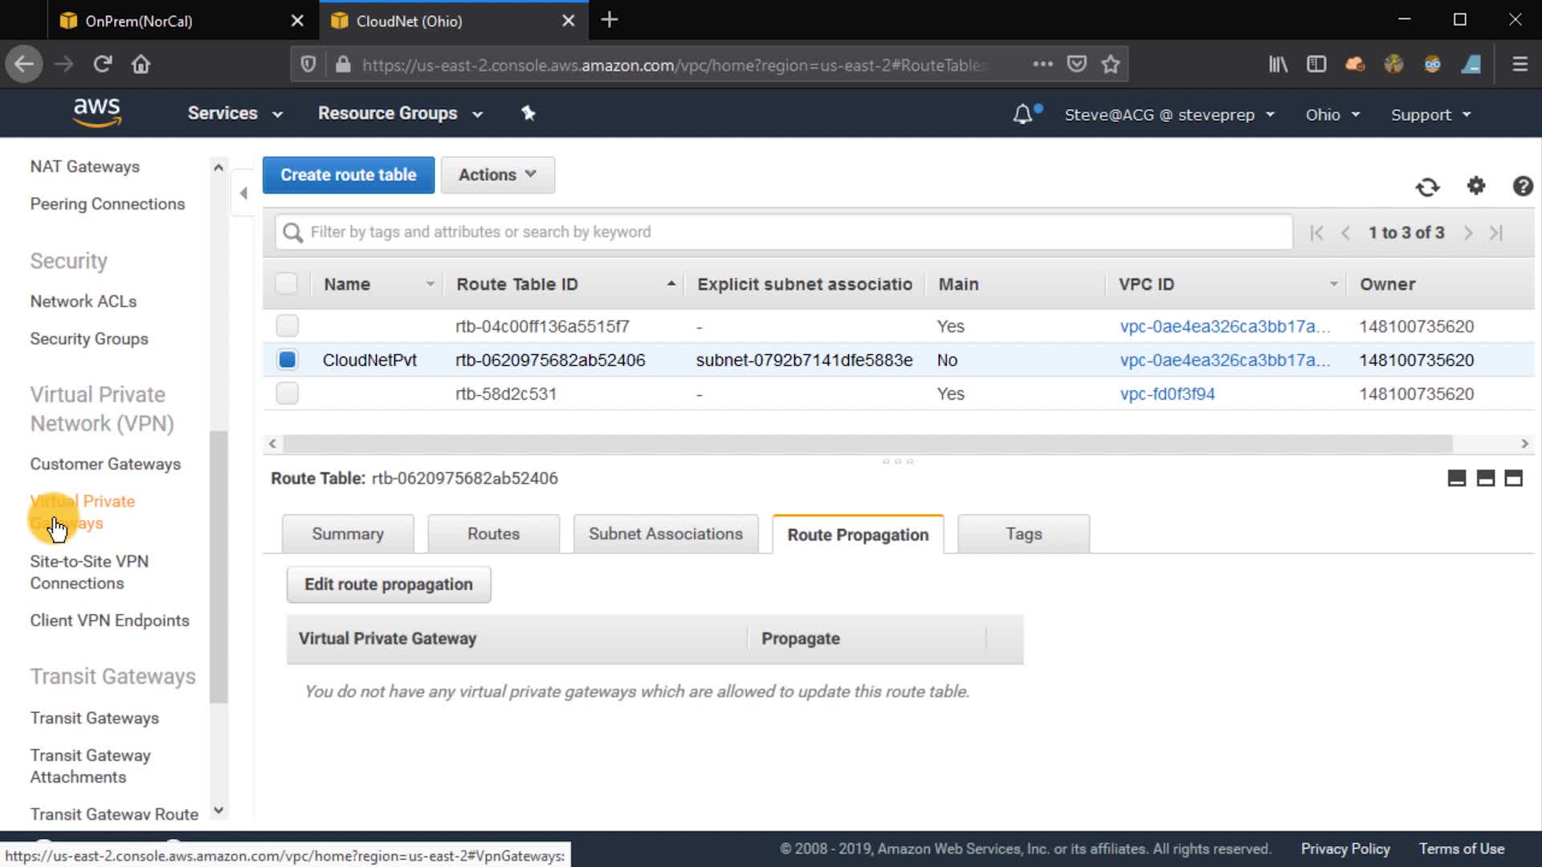This screenshot has height=867, width=1542.
Task: Switch to the Routes tab
Action: (x=493, y=534)
